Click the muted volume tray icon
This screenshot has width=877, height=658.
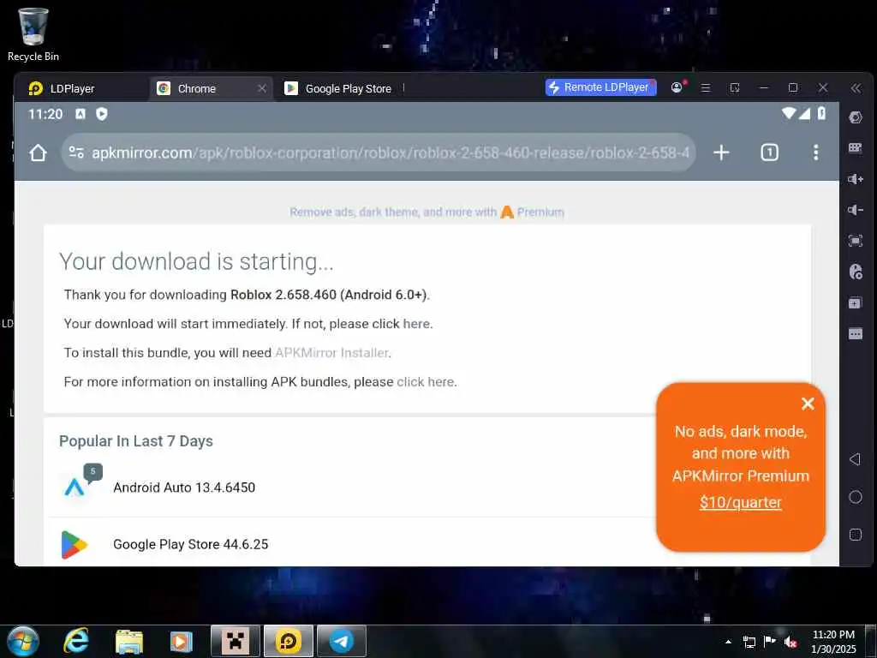[x=790, y=642]
